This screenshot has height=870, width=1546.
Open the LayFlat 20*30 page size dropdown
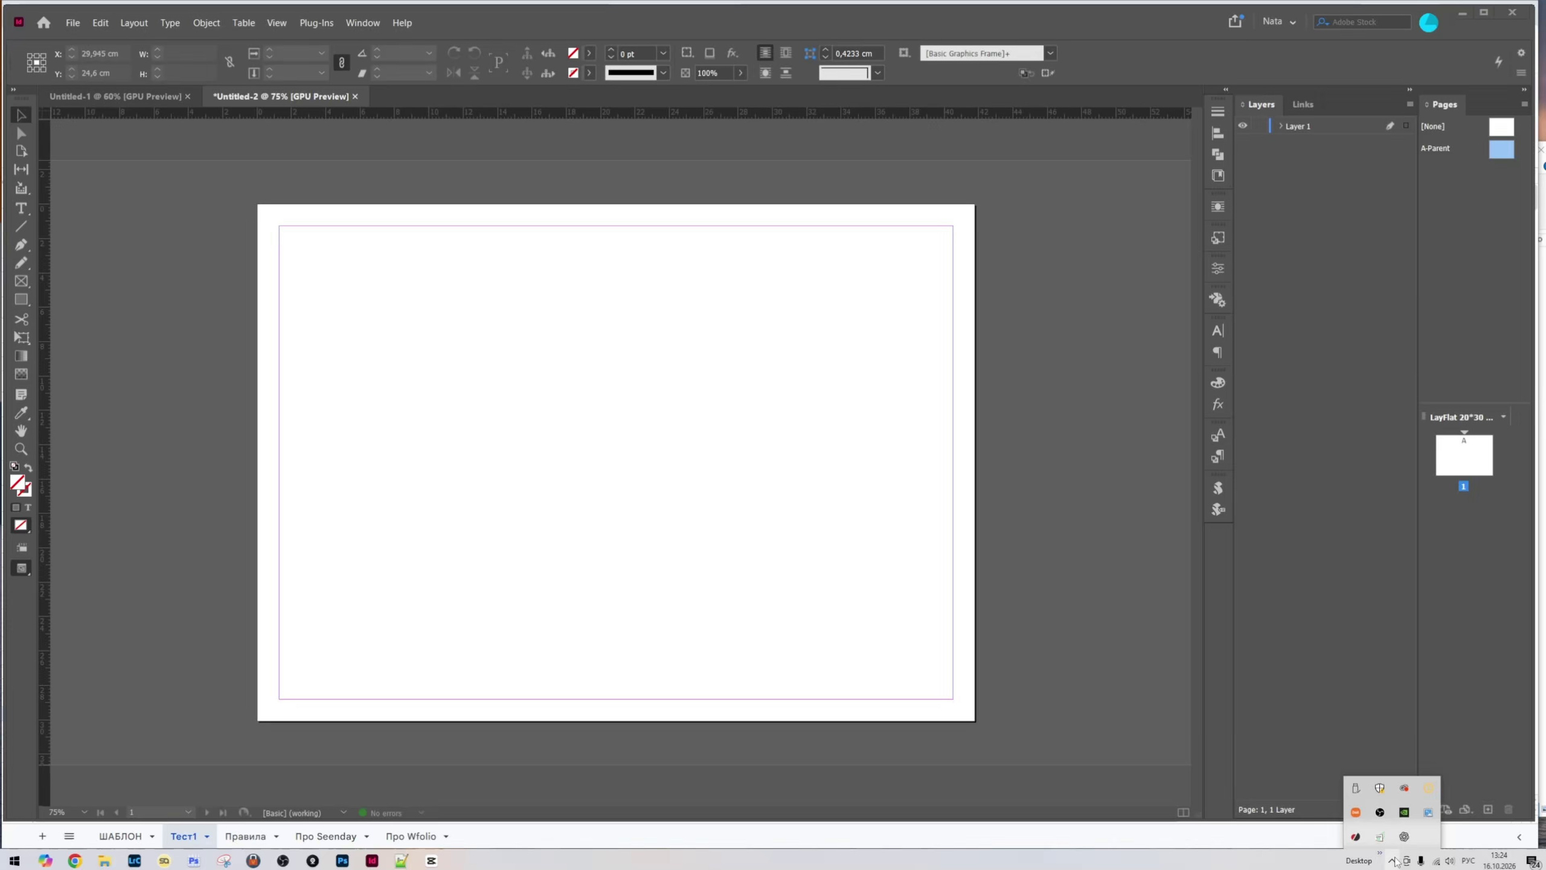pos(1503,417)
